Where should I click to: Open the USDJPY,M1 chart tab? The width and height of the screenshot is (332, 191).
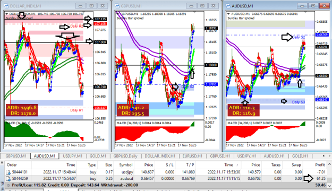point(72,156)
